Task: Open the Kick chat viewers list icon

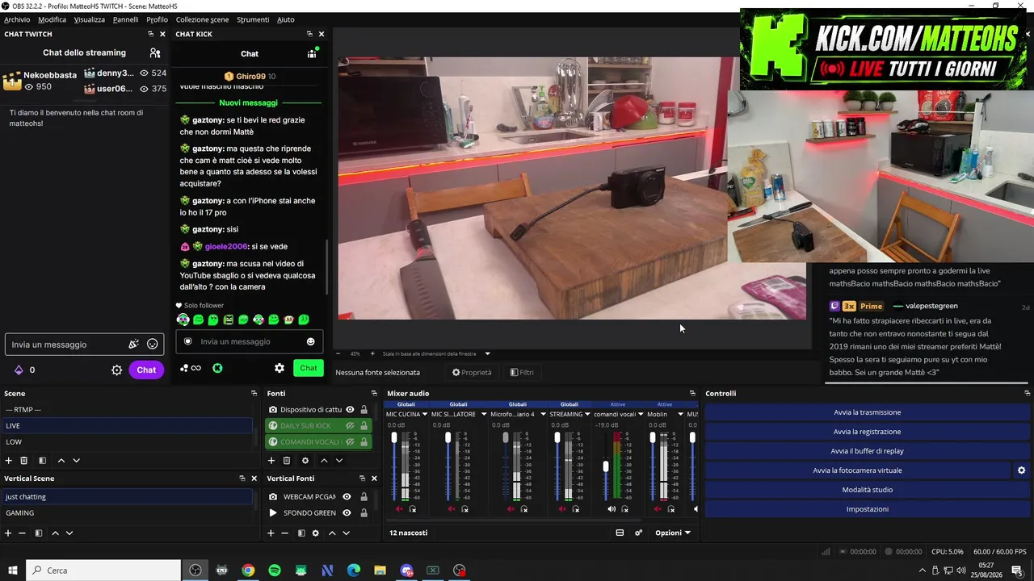Action: pos(312,53)
